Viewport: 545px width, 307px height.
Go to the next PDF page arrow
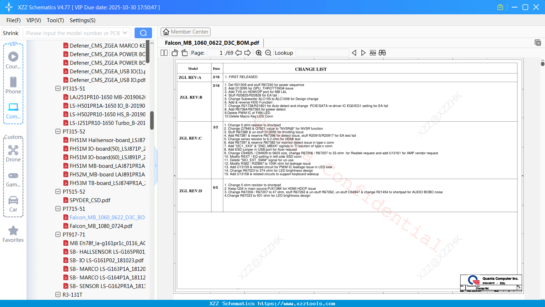coord(248,53)
